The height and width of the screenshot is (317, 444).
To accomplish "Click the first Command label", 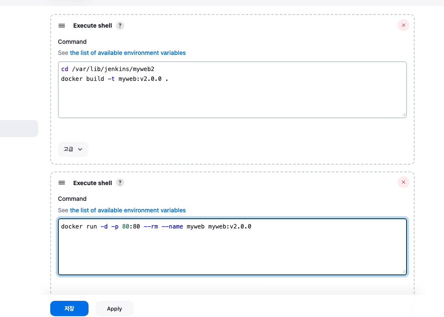I will coord(72,42).
